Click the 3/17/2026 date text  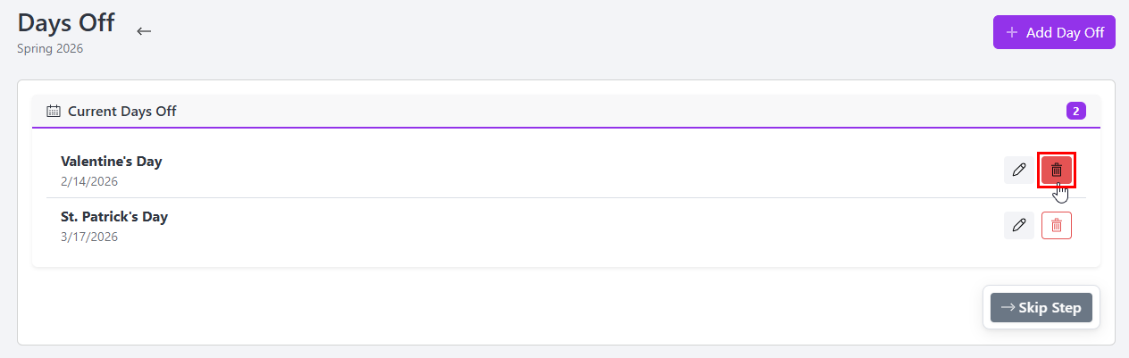[88, 237]
